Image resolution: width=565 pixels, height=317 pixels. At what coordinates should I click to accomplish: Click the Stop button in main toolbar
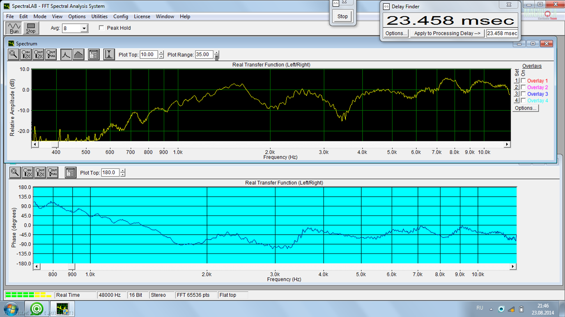point(31,28)
